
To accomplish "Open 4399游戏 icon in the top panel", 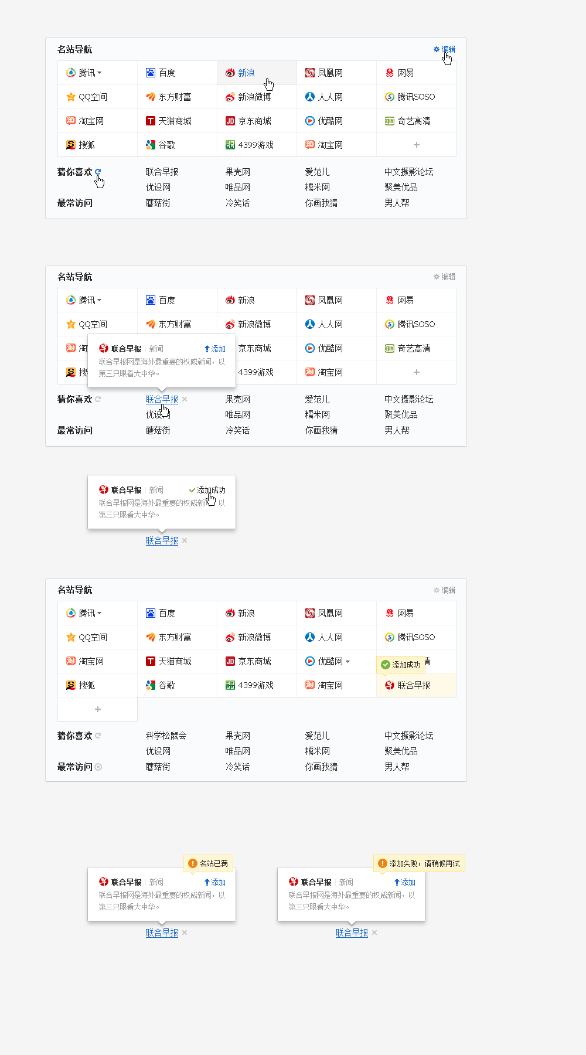I will point(230,145).
